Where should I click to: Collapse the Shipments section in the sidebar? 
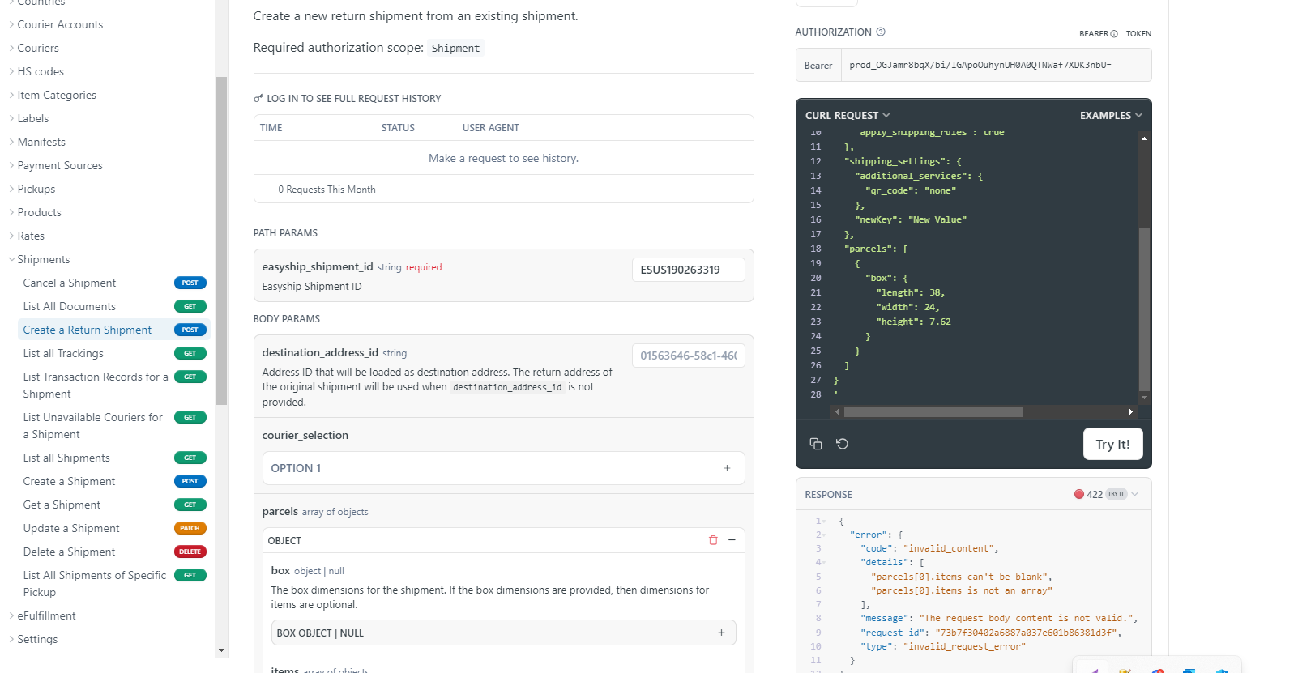(x=11, y=259)
